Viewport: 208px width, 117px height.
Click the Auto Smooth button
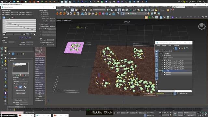pos(40,84)
